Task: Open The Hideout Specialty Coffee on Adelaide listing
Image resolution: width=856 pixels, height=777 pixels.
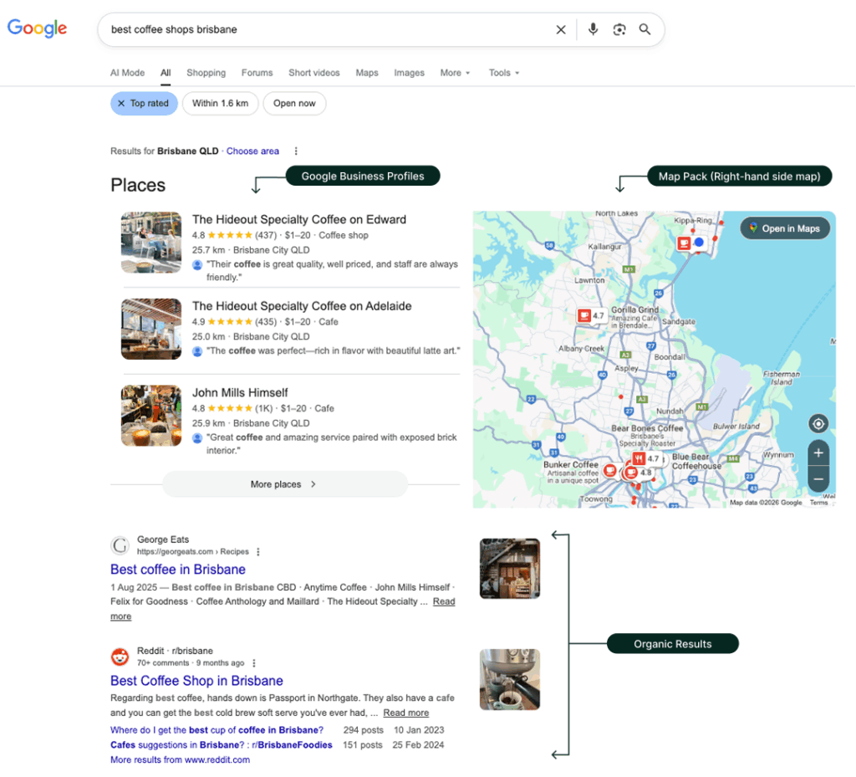Action: pyautogui.click(x=302, y=306)
